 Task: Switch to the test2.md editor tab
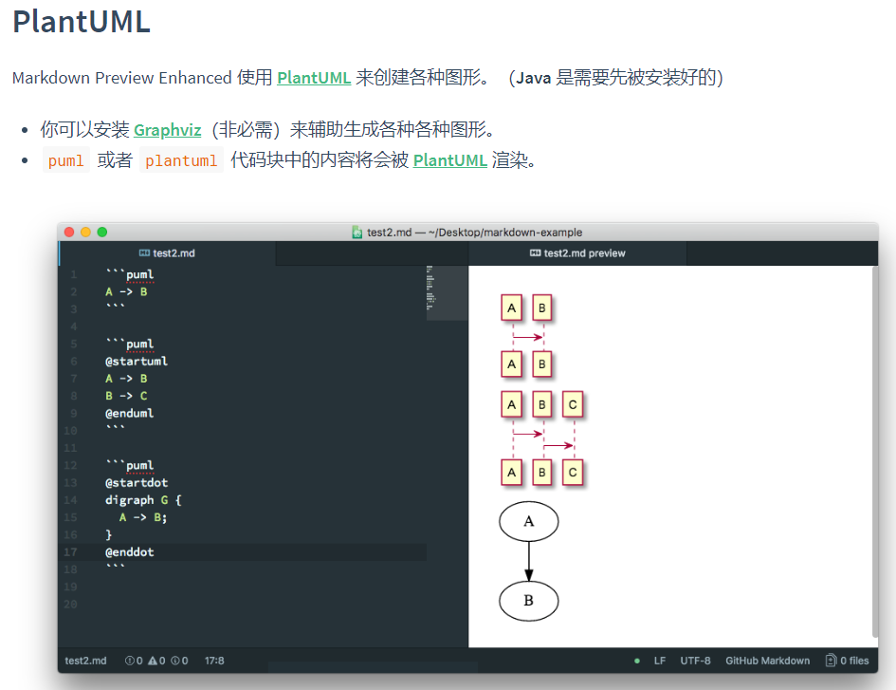point(168,252)
